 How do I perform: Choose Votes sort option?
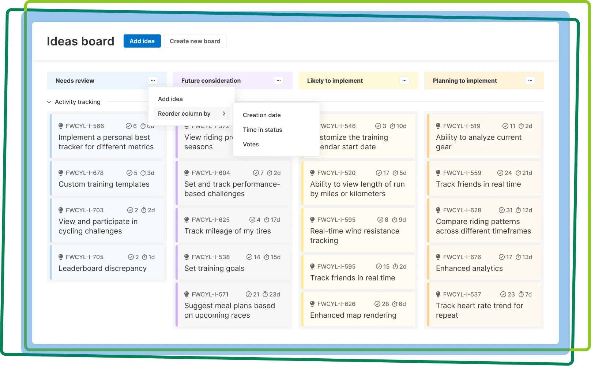tap(251, 144)
